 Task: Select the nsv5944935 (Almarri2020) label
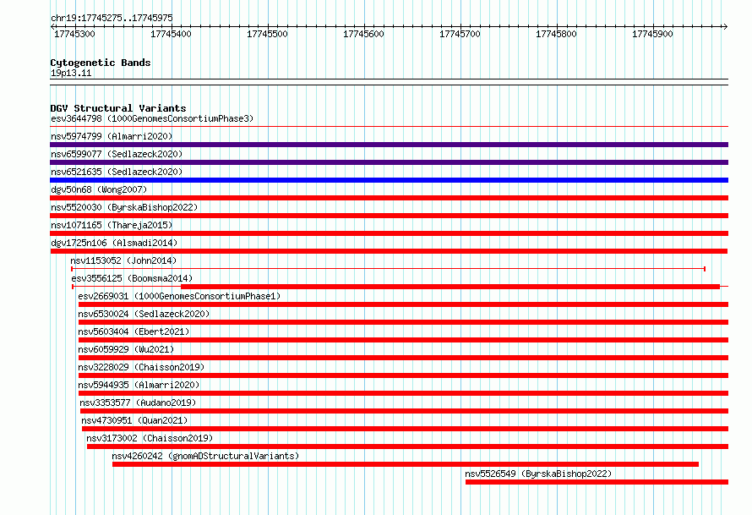tap(139, 385)
